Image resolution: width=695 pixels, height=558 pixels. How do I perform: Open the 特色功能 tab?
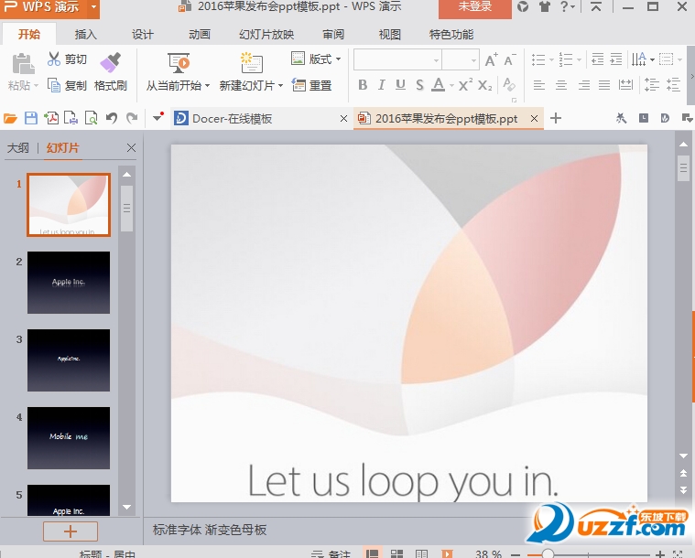tap(451, 35)
